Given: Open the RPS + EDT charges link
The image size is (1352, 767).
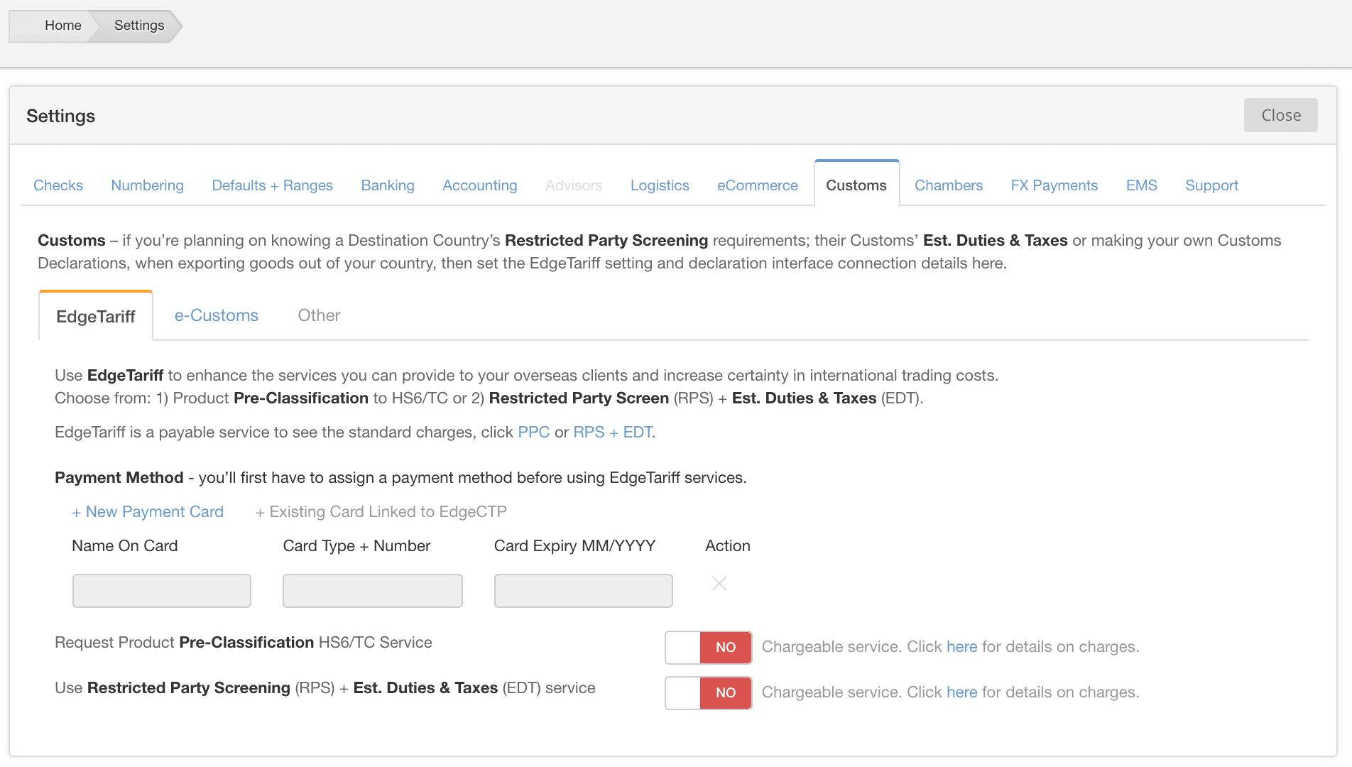Looking at the screenshot, I should [x=613, y=432].
